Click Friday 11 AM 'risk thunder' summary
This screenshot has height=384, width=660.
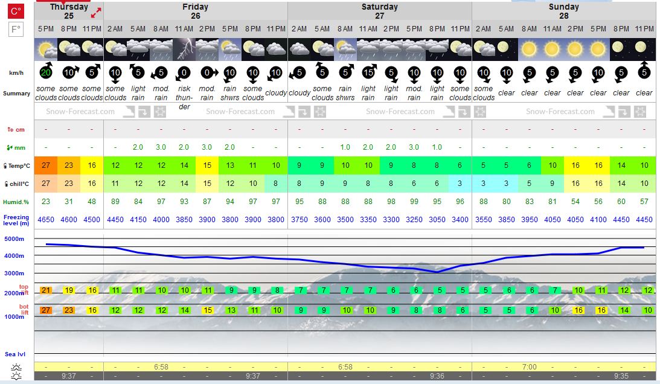184,98
